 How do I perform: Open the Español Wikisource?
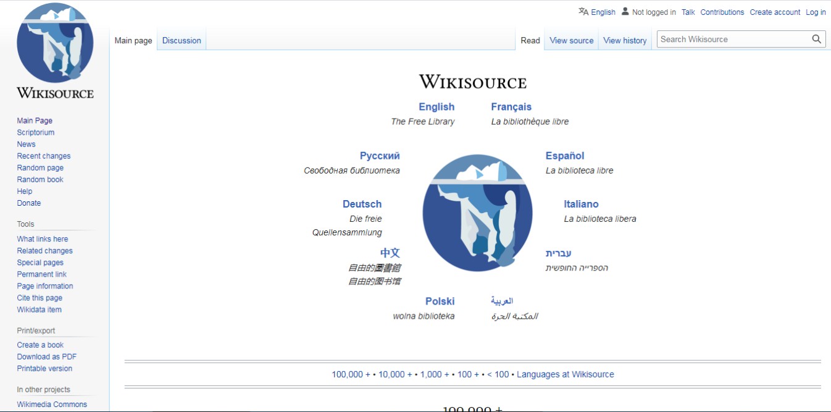pos(565,156)
